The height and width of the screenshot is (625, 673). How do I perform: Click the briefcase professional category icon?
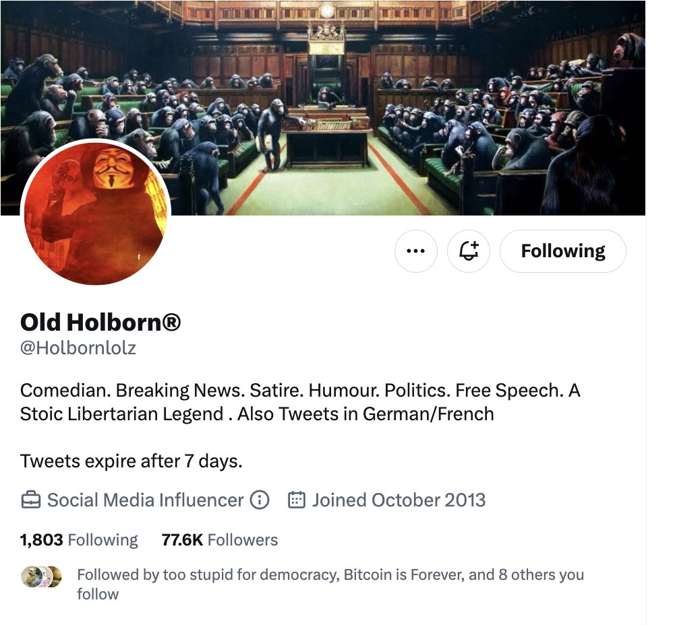[30, 500]
